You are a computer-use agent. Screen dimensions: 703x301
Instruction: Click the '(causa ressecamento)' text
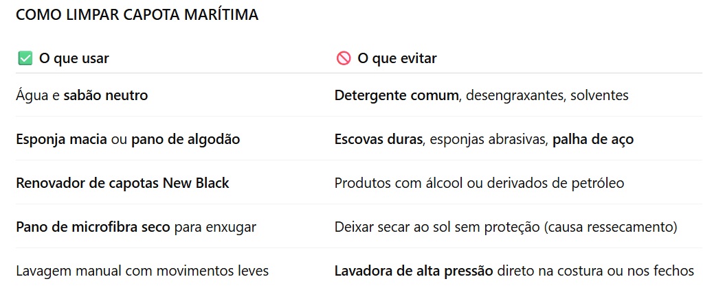point(610,227)
